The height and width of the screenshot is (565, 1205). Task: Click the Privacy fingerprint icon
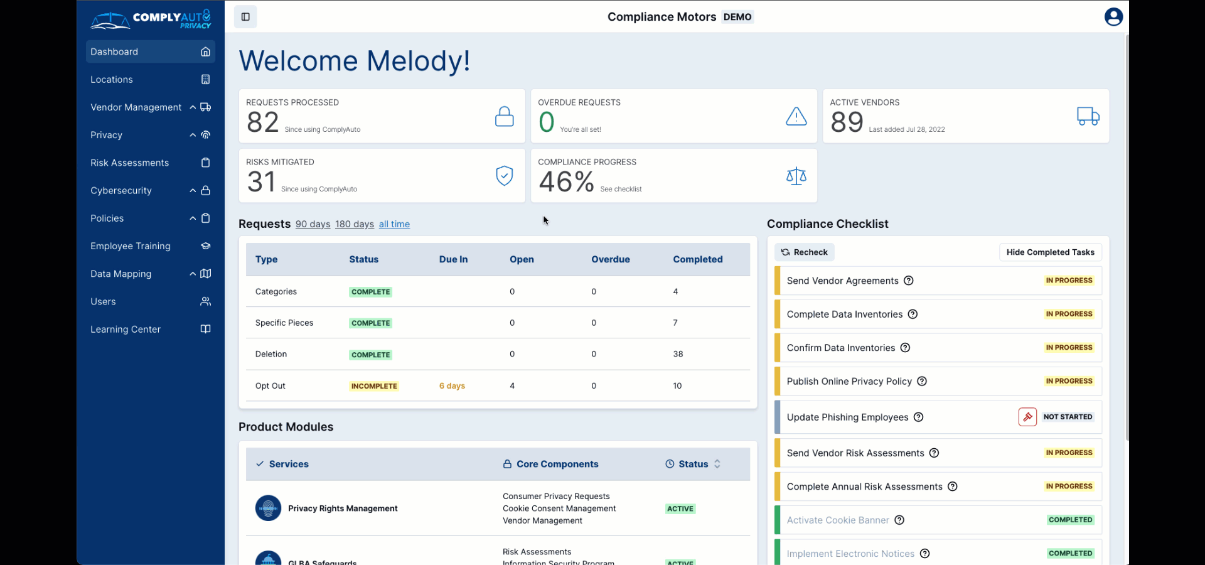click(x=205, y=135)
